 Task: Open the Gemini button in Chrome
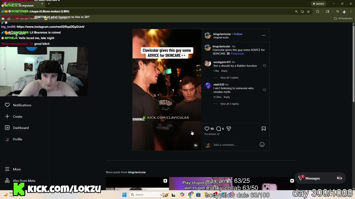pyautogui.click(x=318, y=4)
